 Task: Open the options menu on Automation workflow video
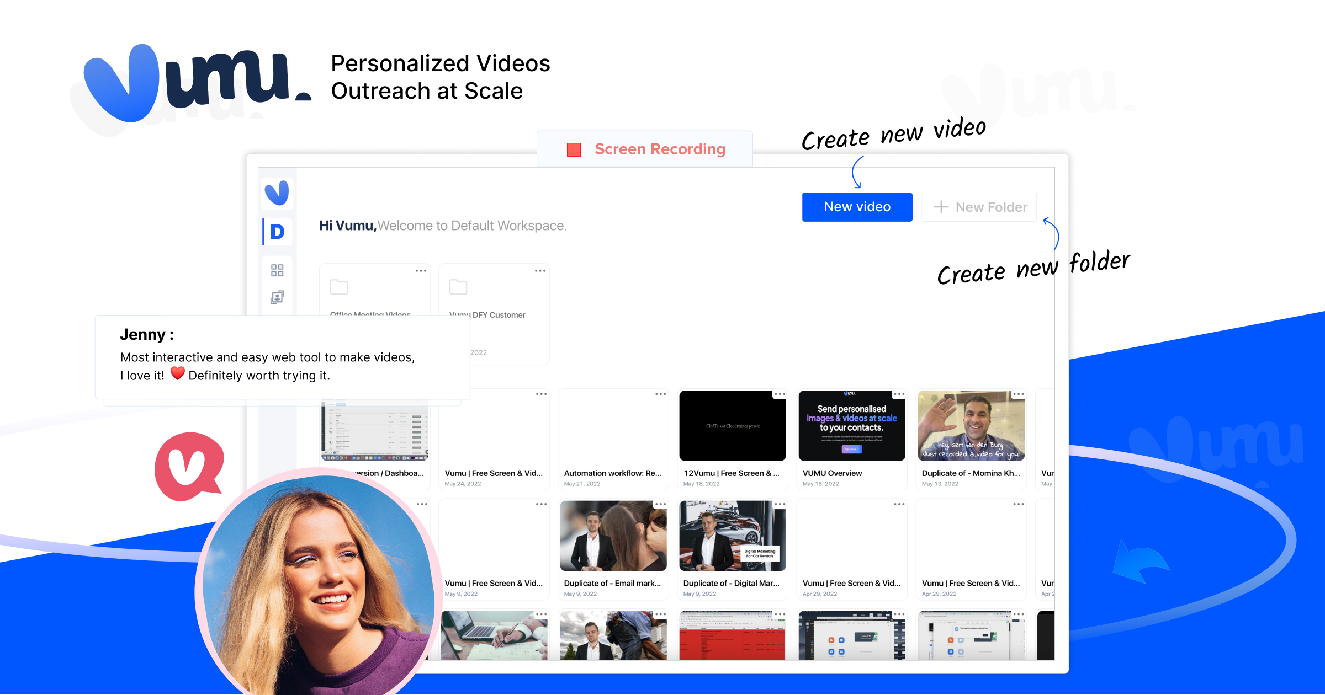pyautogui.click(x=660, y=394)
